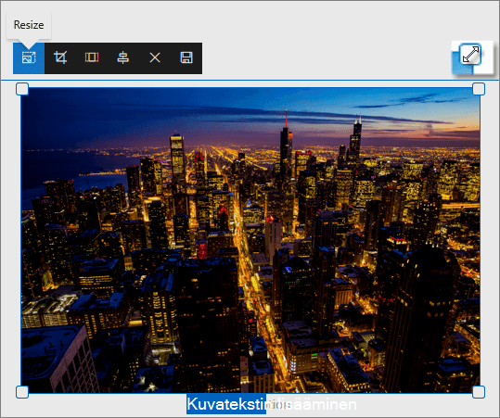Save the image with floppy disk icon

pyautogui.click(x=186, y=58)
